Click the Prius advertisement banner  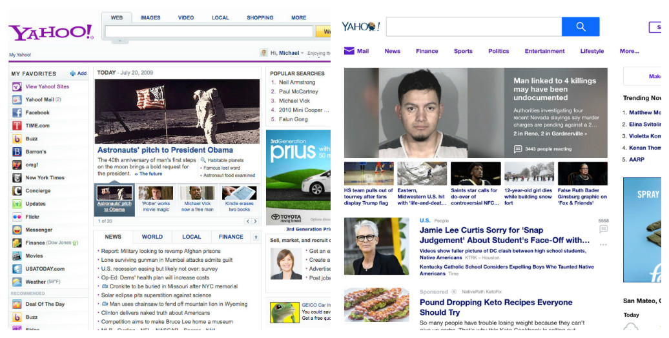298,177
